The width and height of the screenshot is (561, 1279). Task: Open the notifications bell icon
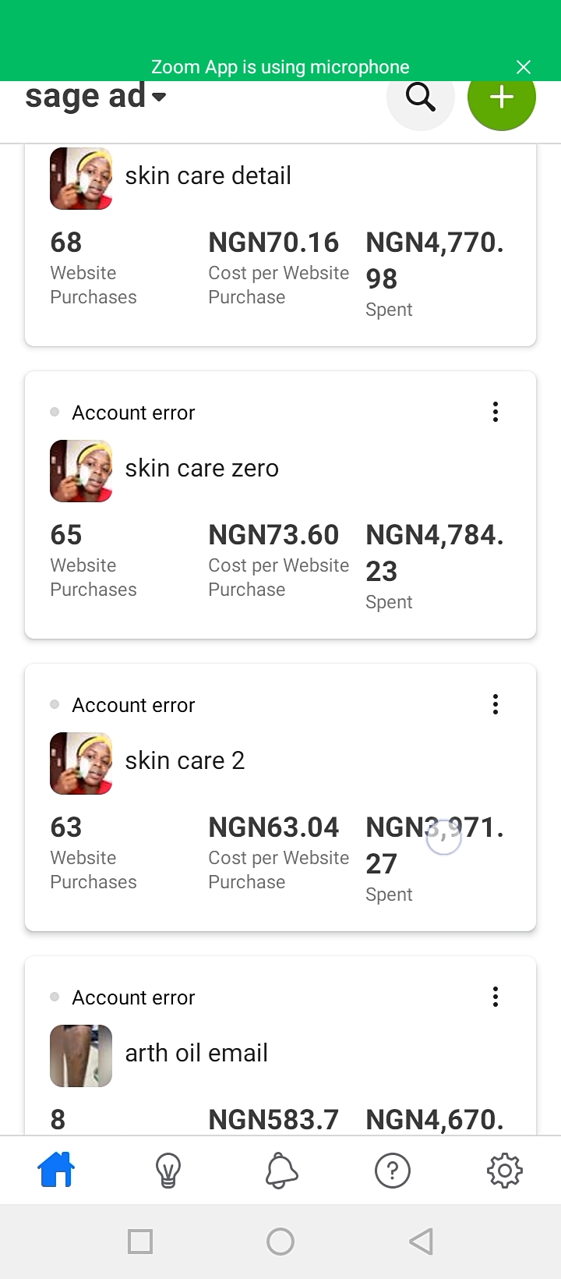(x=281, y=1170)
